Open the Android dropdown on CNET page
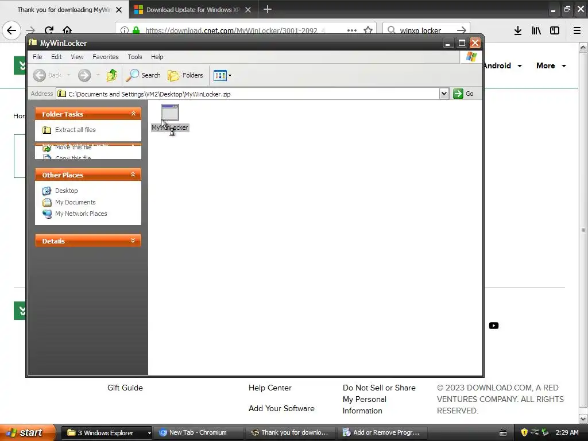 [x=502, y=65]
